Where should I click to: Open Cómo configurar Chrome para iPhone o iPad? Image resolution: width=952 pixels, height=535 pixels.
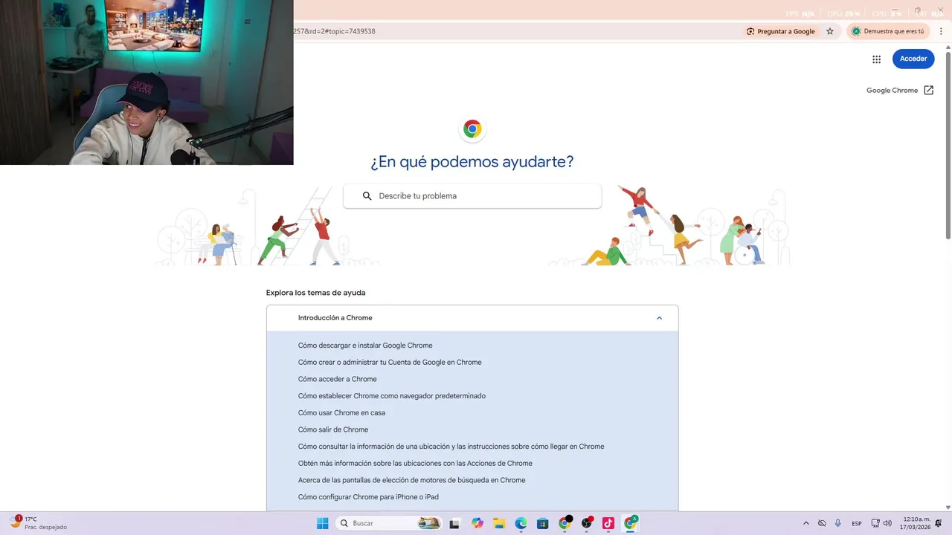[368, 497]
